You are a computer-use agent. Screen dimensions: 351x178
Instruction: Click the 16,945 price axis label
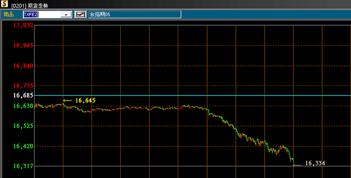coord(23,46)
